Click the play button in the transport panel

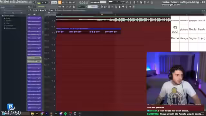pyautogui.click(x=42, y=2)
